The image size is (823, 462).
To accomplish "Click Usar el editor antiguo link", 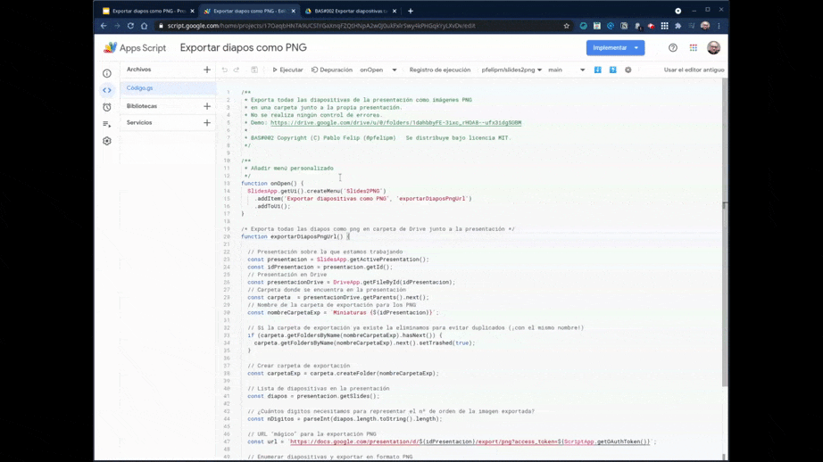I will 694,70.
